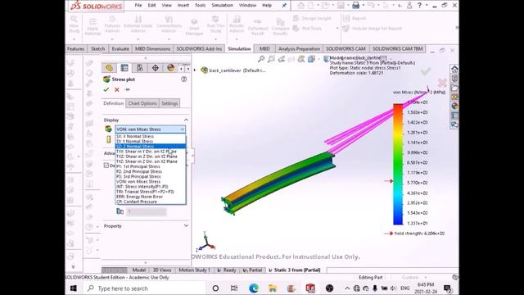The image size is (524, 295).
Task: Open the DisplayManager color sphere tab
Action: point(170,68)
